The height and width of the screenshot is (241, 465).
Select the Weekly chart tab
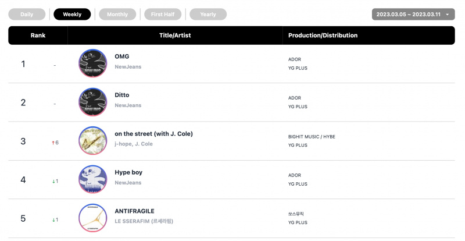pyautogui.click(x=72, y=15)
